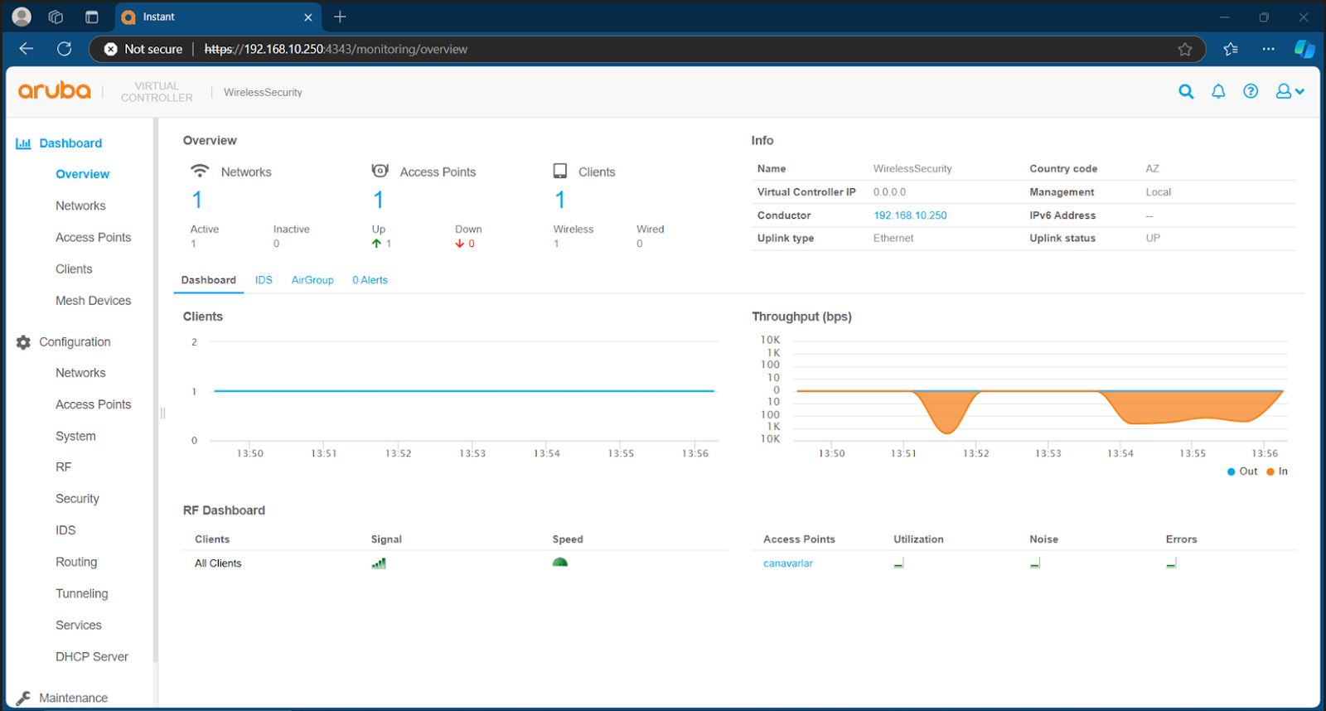
Task: Open Overview under Dashboard
Action: coord(82,174)
